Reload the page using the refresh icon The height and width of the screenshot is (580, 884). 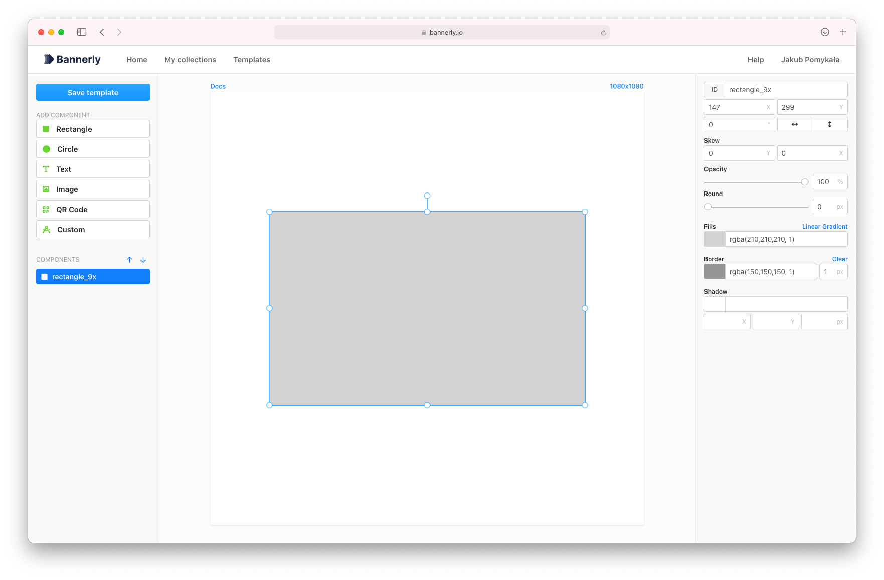pos(603,33)
